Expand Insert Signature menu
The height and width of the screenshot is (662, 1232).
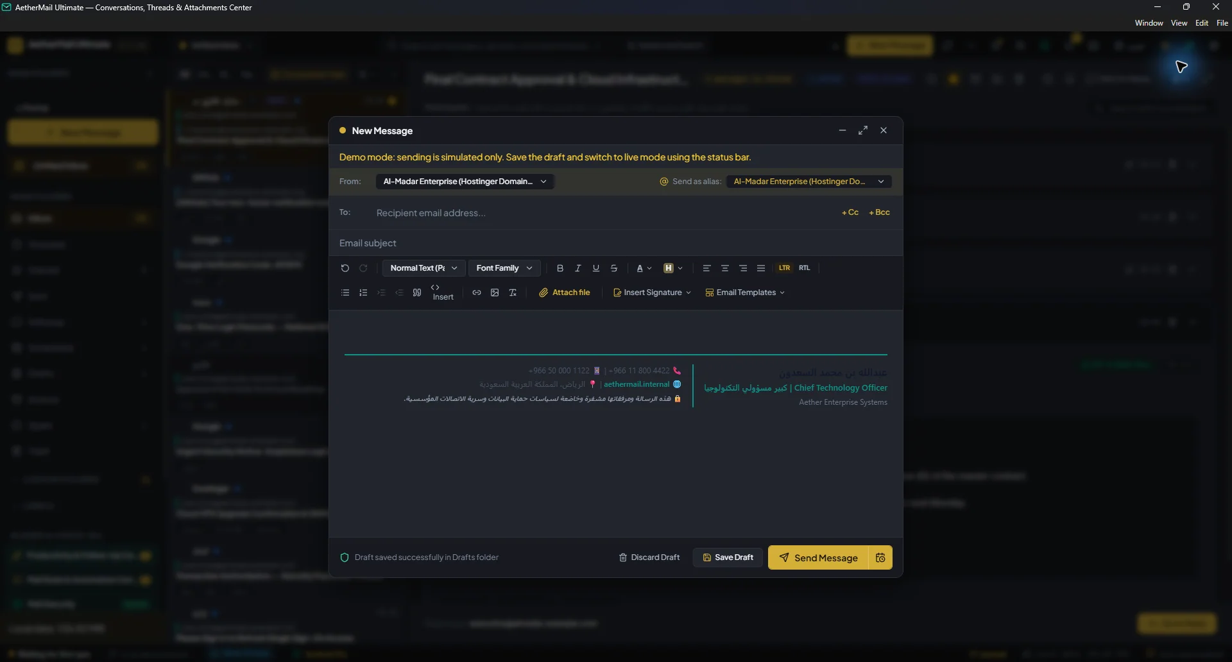[x=652, y=293]
